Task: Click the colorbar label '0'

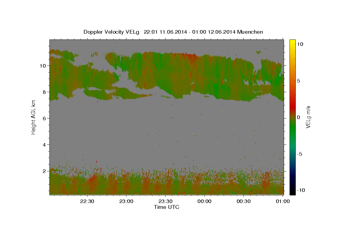Action: click(299, 117)
